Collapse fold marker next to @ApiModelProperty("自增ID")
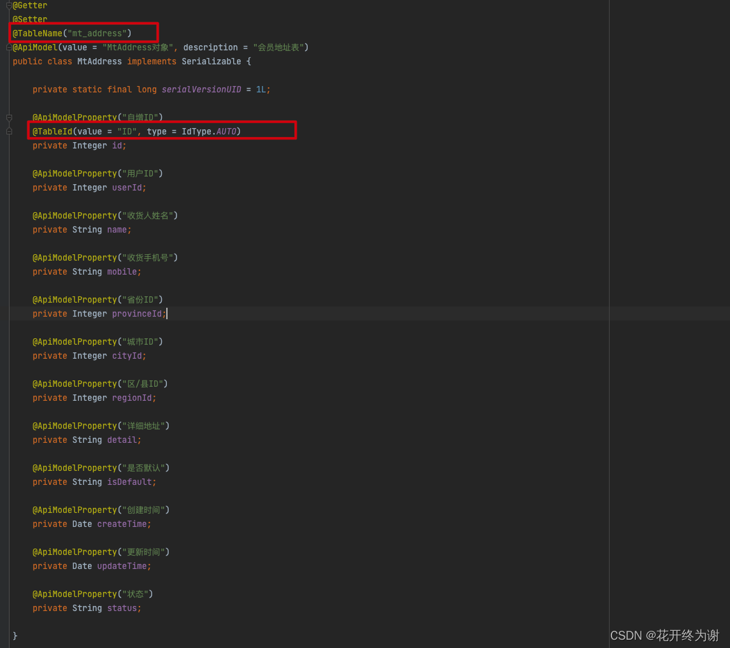730x648 pixels. point(9,117)
